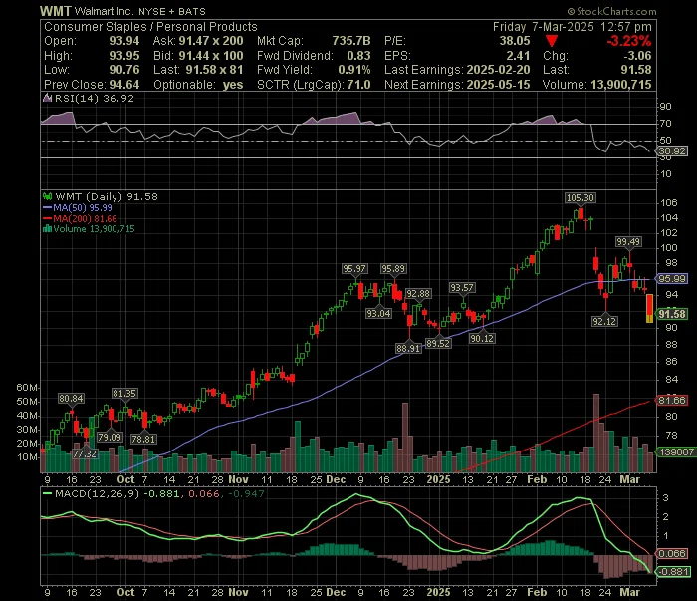
Task: Click the High value 93.95
Action: click(124, 56)
